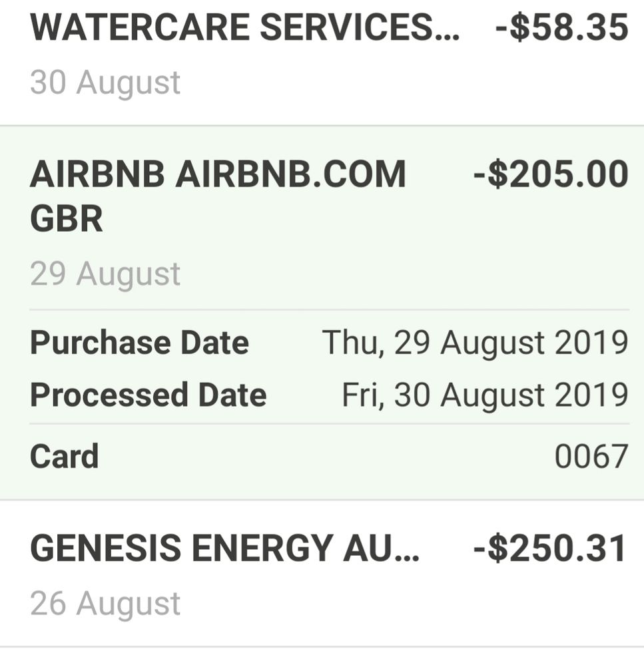Tap the 26 August date under Genesis
The height and width of the screenshot is (665, 644).
pos(105,604)
